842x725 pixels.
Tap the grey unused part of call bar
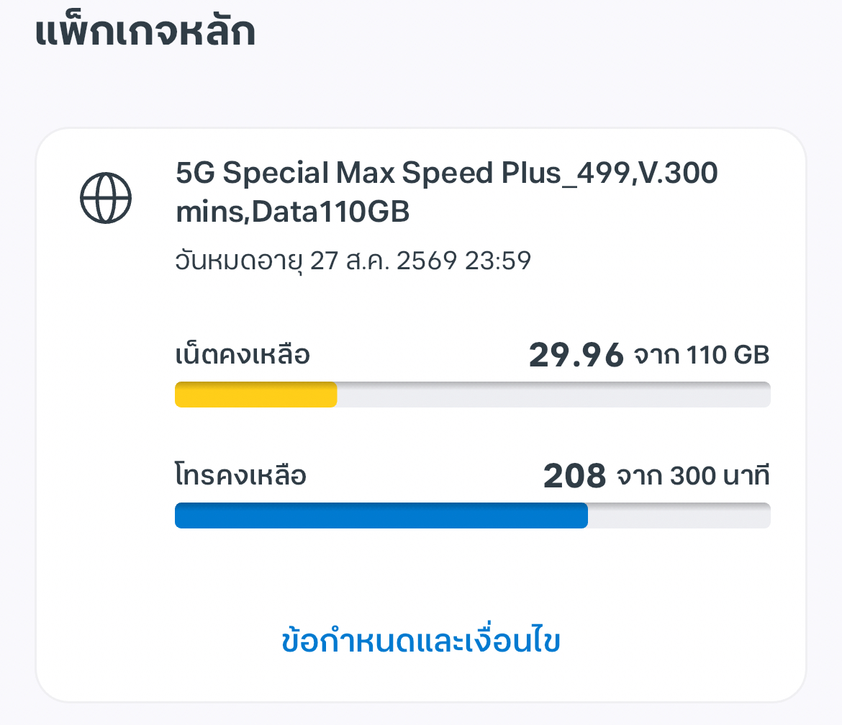point(679,515)
